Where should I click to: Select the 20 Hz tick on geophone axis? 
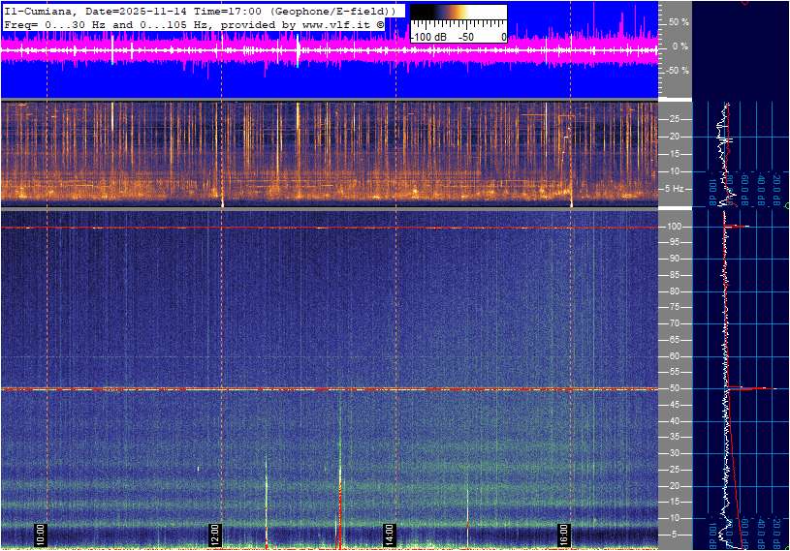(675, 137)
